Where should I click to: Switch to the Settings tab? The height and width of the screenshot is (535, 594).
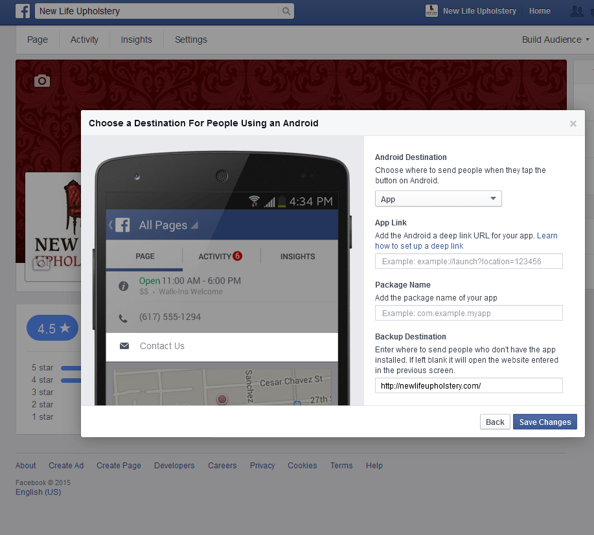click(x=191, y=40)
